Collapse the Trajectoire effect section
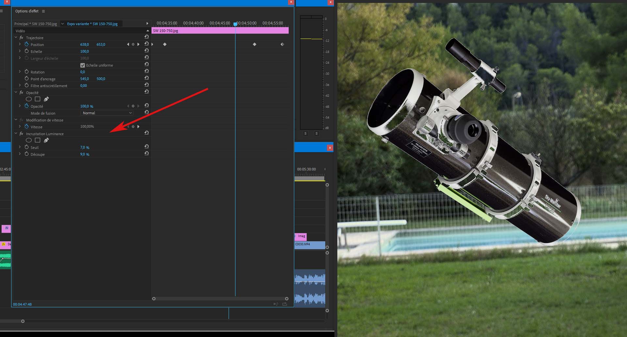The width and height of the screenshot is (627, 337). coord(16,38)
